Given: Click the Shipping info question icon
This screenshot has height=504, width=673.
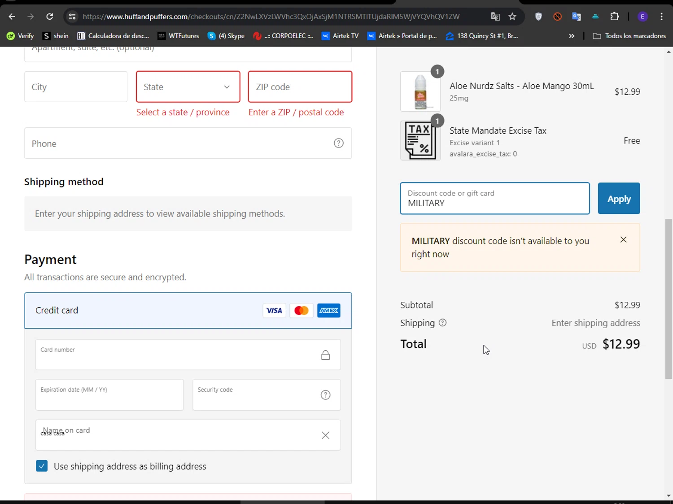Looking at the screenshot, I should tap(442, 323).
